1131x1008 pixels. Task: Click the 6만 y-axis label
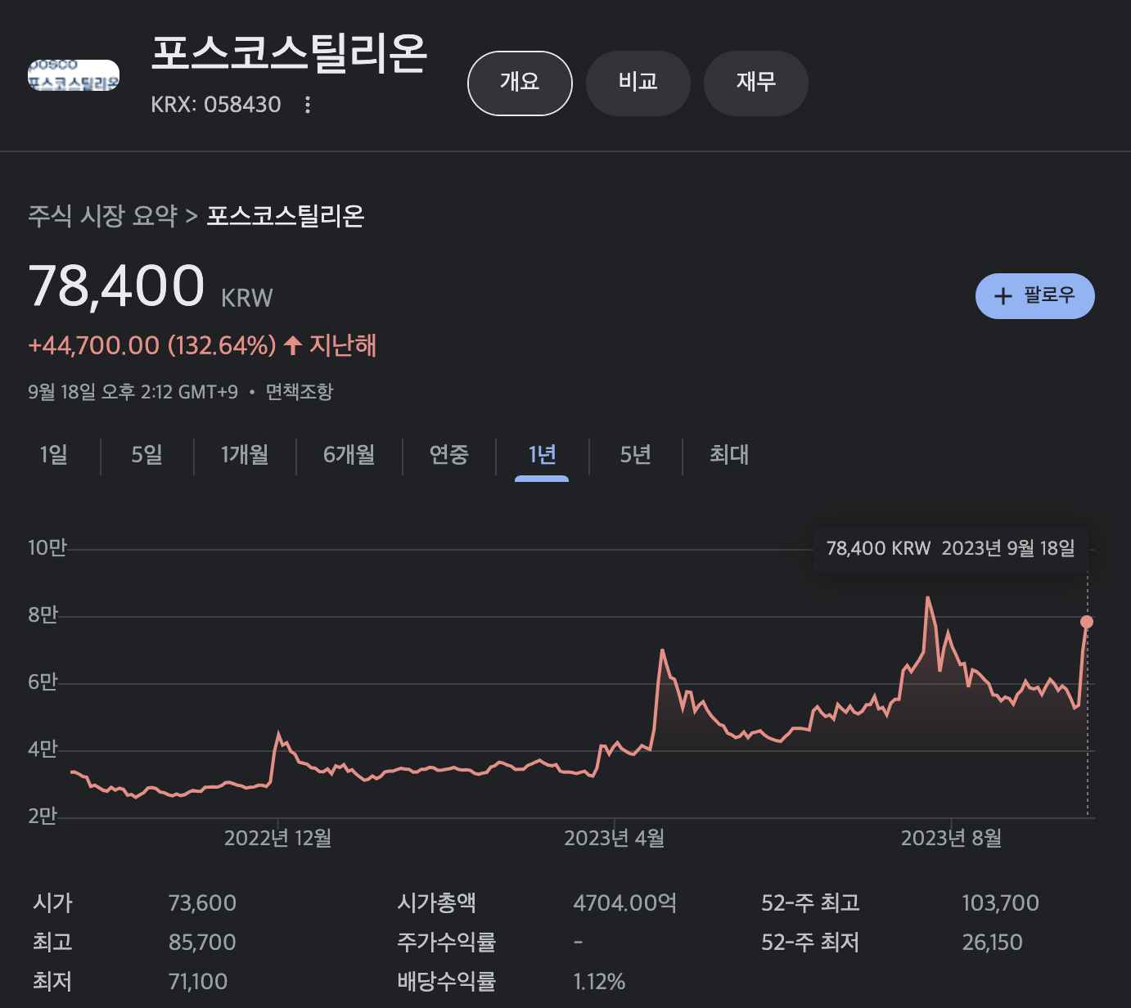click(x=43, y=682)
